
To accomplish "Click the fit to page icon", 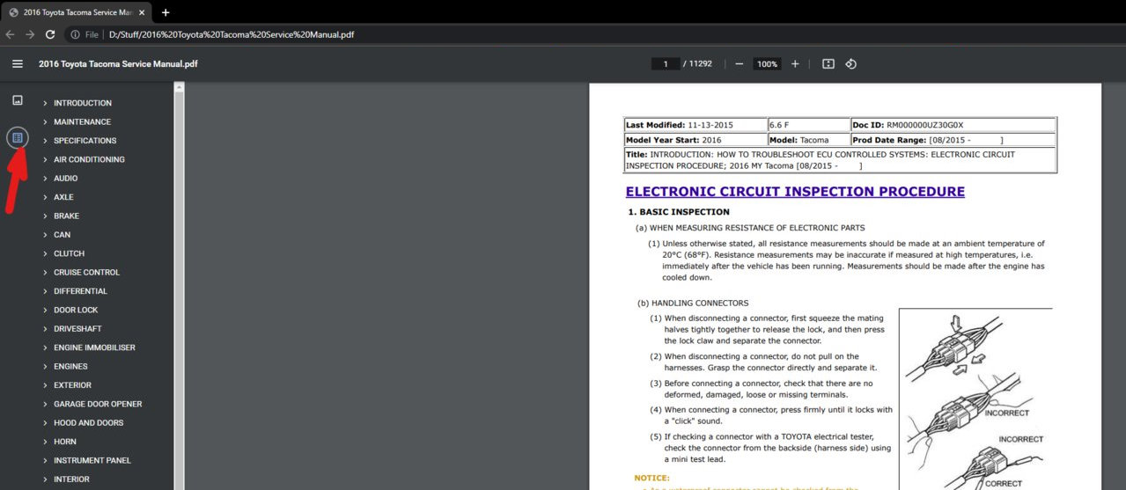I will tap(828, 64).
